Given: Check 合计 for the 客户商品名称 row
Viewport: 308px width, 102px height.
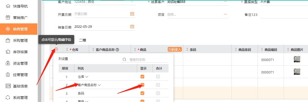Looking at the screenshot, I should [x=158, y=85].
